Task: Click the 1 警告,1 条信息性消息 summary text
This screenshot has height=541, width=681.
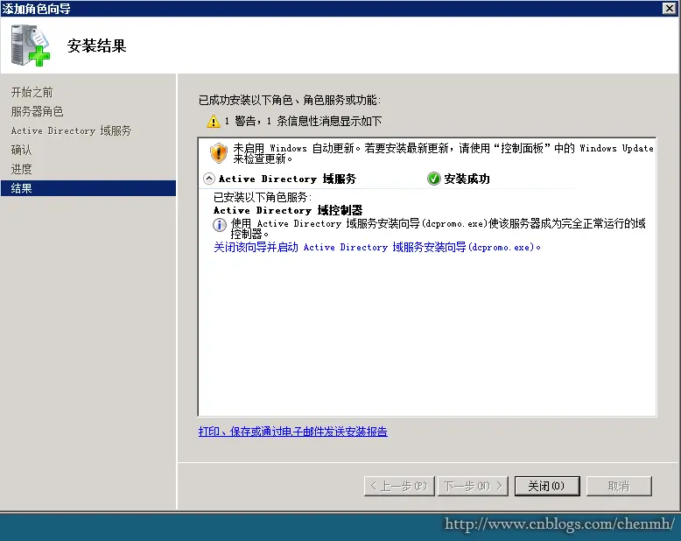Action: [x=303, y=121]
